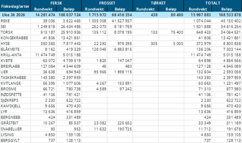The height and width of the screenshot is (143, 242).
Task: Click BREIFLABB frozen Beløp 480
Action: [x=128, y=66]
